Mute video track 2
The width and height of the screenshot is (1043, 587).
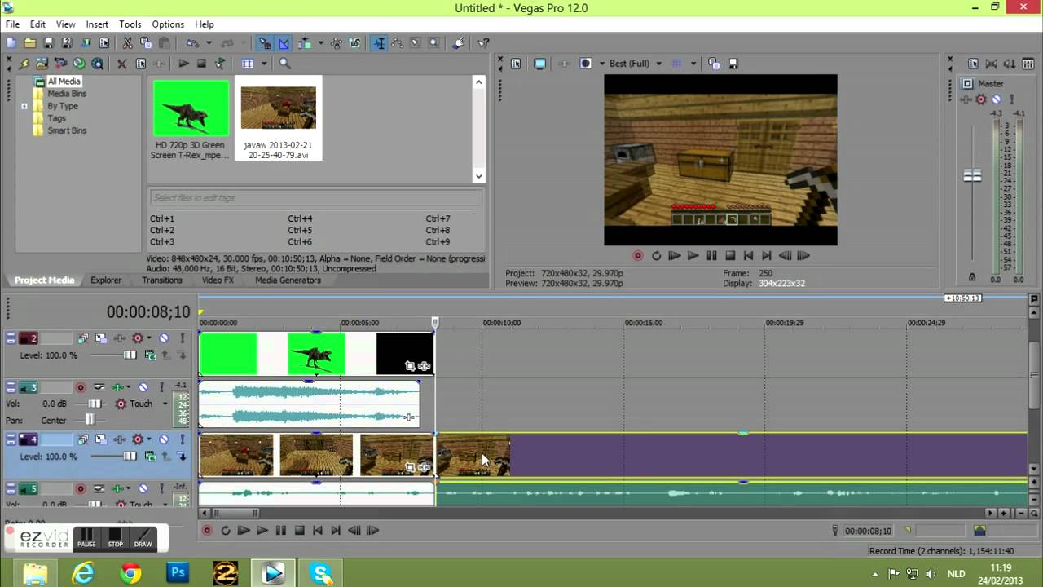tap(164, 338)
